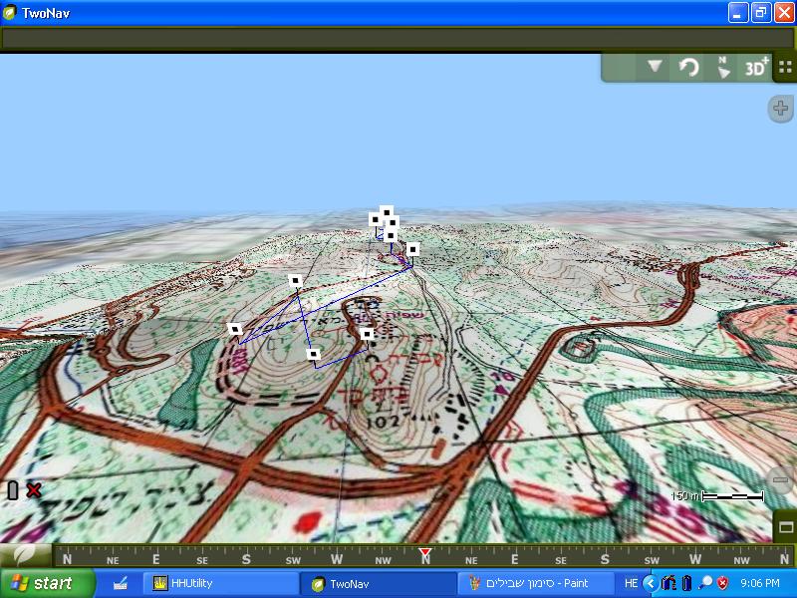Click the rotate/undo circular arrow icon
Viewport: 797px width, 598px height.
point(688,68)
